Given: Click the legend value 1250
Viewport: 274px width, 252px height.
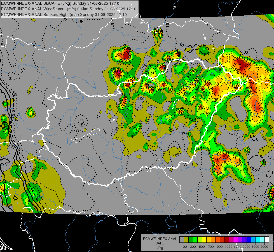Looking at the screenshot, I should pos(229,247).
